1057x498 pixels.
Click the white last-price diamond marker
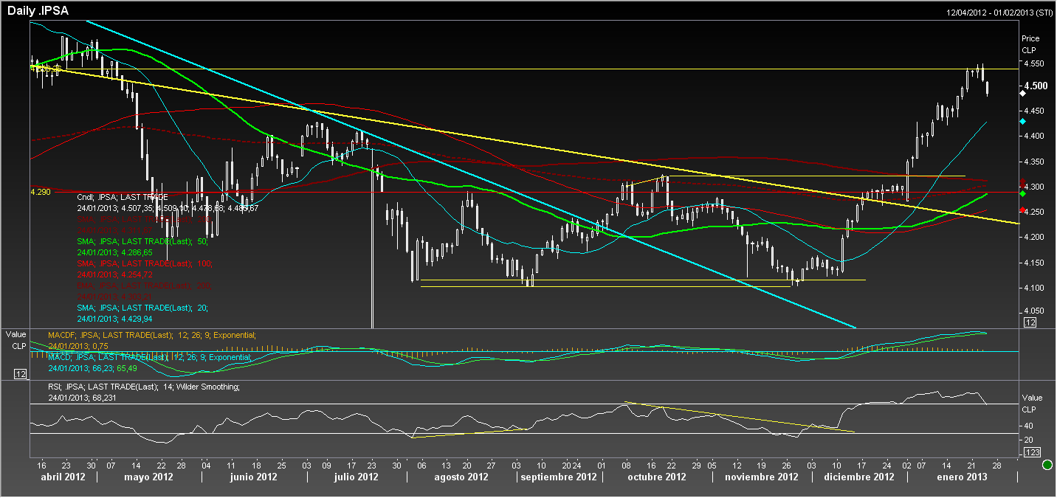pos(1022,94)
